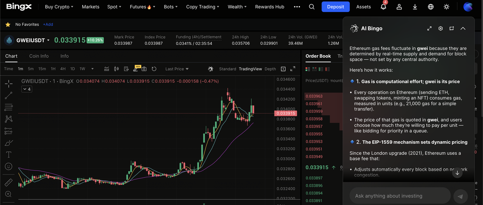Click the candlestick chart type icon

[x=116, y=69]
